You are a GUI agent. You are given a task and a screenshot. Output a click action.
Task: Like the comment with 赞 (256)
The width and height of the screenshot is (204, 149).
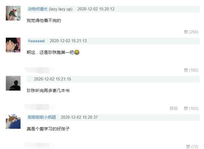[191, 32]
